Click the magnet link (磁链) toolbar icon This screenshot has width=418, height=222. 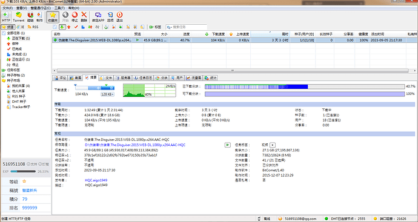tap(30, 17)
